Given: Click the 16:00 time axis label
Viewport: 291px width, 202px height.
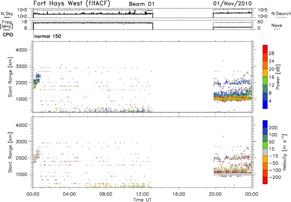Looking at the screenshot, I should (179, 194).
